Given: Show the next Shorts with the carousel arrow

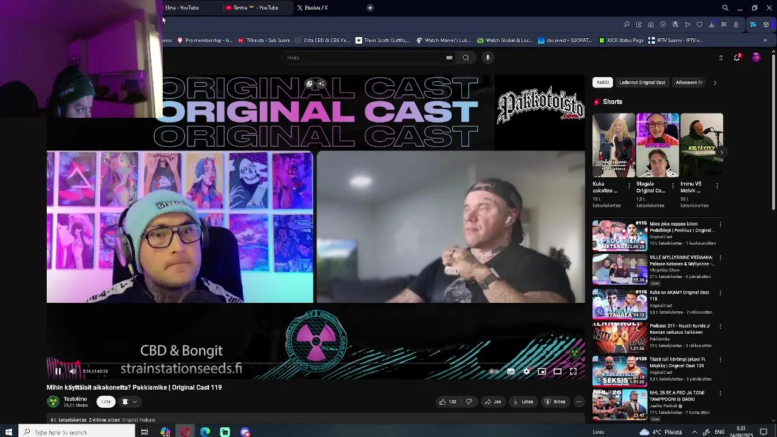Looking at the screenshot, I should click(x=722, y=151).
